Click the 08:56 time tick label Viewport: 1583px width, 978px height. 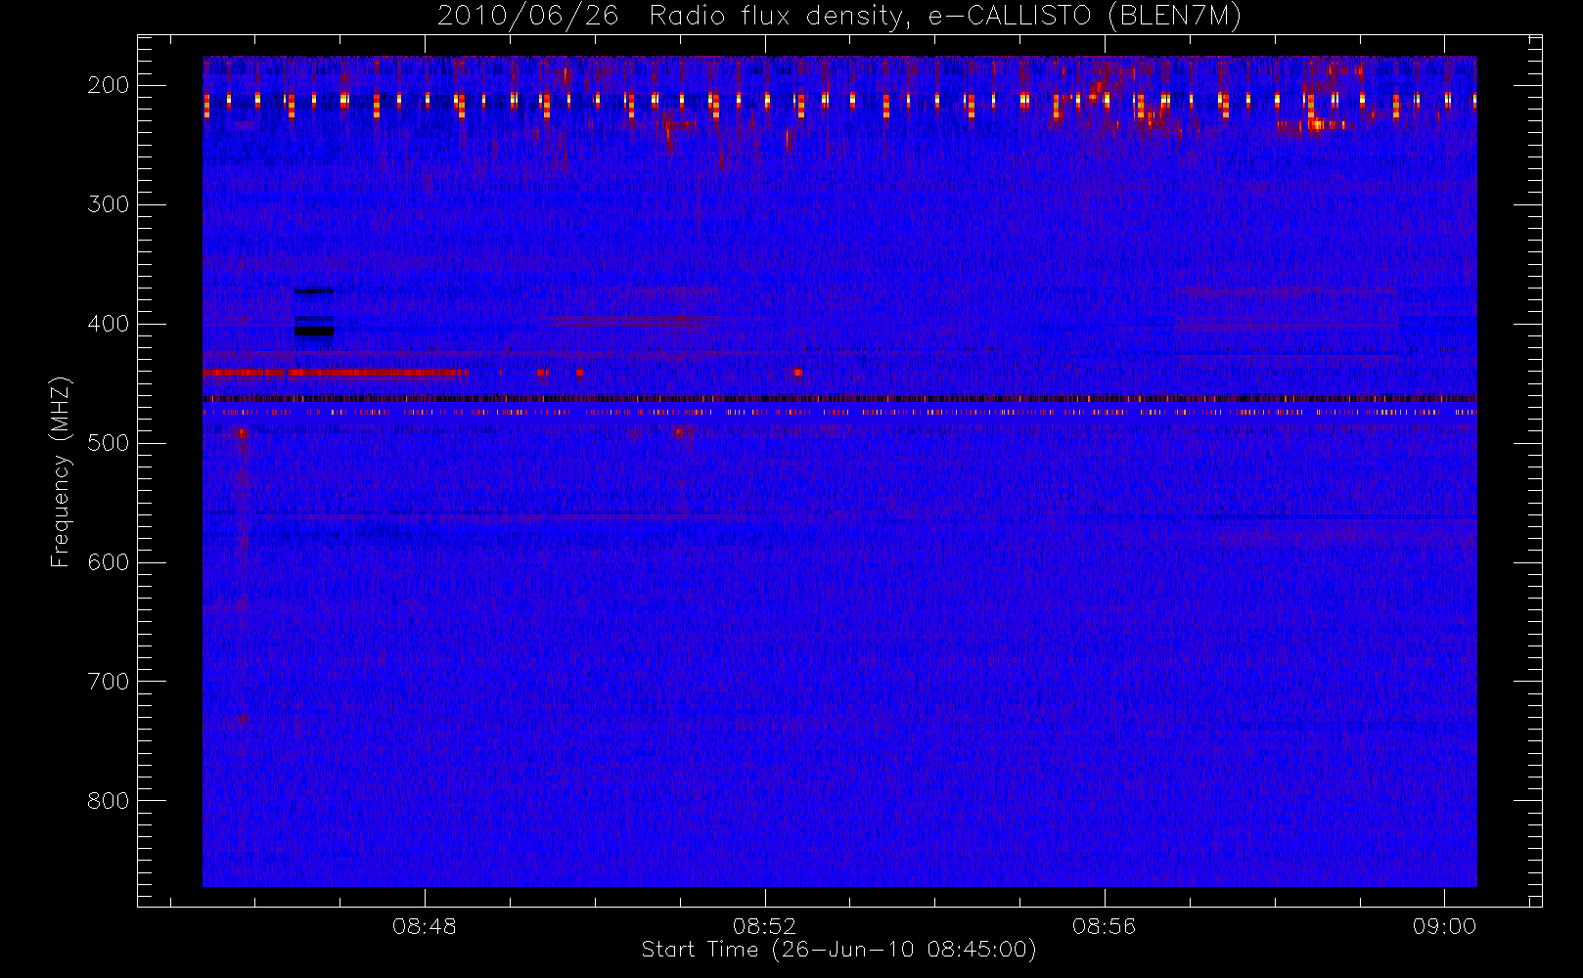coord(1105,926)
